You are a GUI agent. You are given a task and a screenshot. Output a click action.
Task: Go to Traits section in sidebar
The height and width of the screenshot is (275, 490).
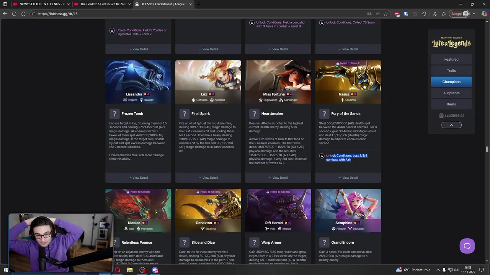[451, 71]
